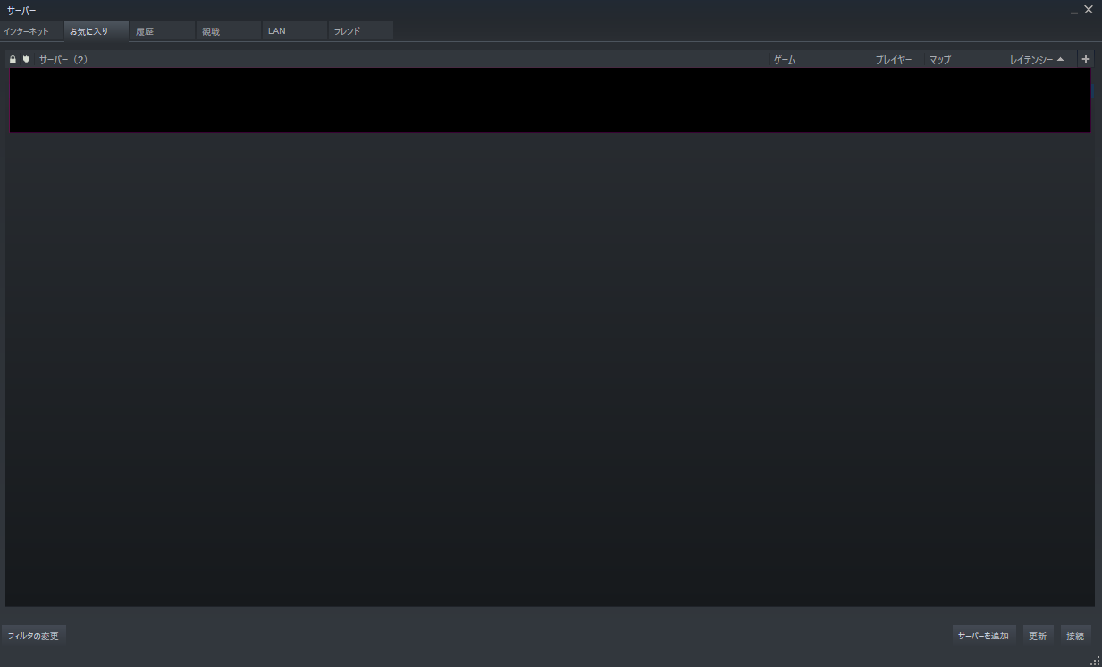Screen dimensions: 1102x667
Task: Click フィルタの変更 button
Action: click(x=33, y=636)
